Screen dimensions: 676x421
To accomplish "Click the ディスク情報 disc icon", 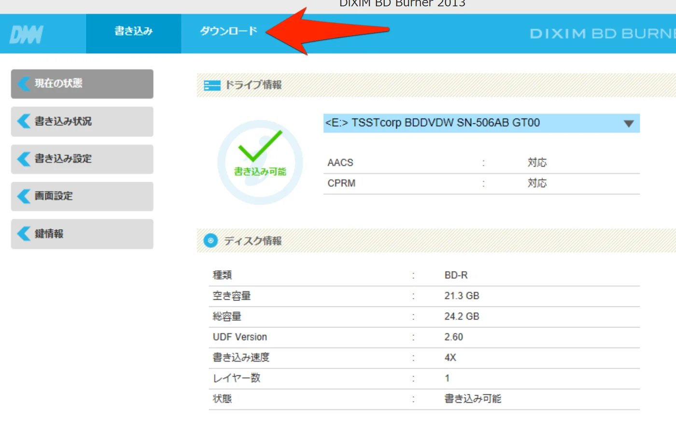I will tap(211, 240).
